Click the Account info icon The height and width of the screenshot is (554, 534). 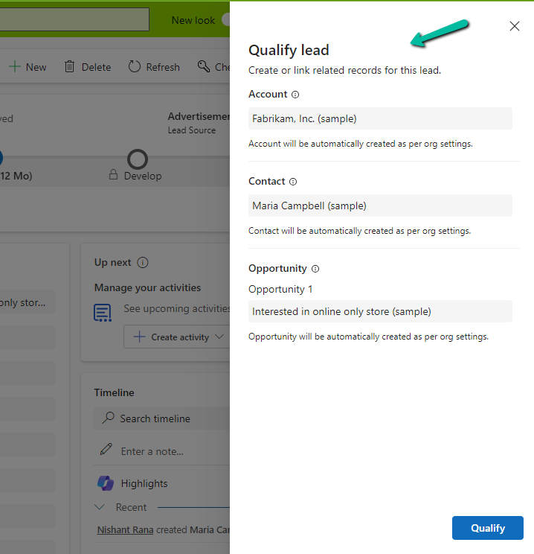coord(295,95)
